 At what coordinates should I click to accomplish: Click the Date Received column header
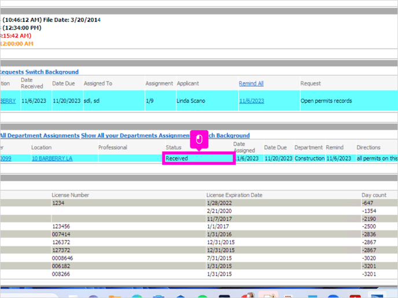tap(32, 83)
